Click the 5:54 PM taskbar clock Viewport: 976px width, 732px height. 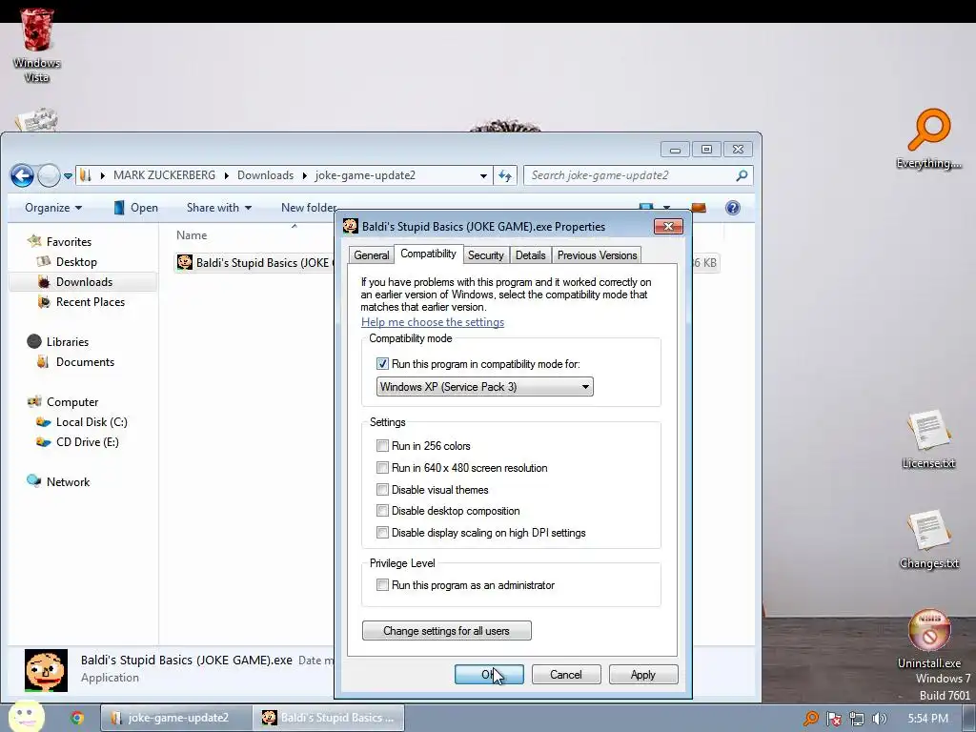tap(927, 719)
